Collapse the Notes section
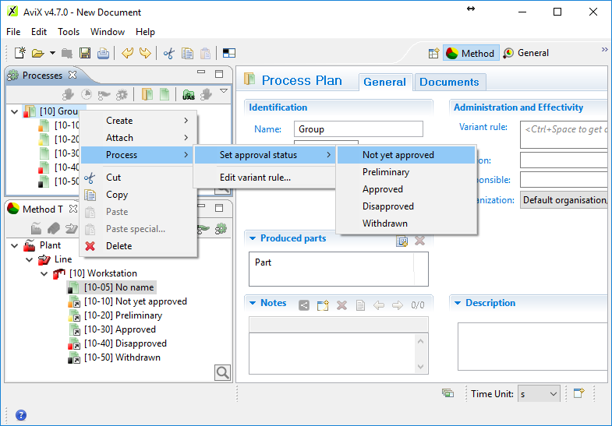 (x=252, y=303)
